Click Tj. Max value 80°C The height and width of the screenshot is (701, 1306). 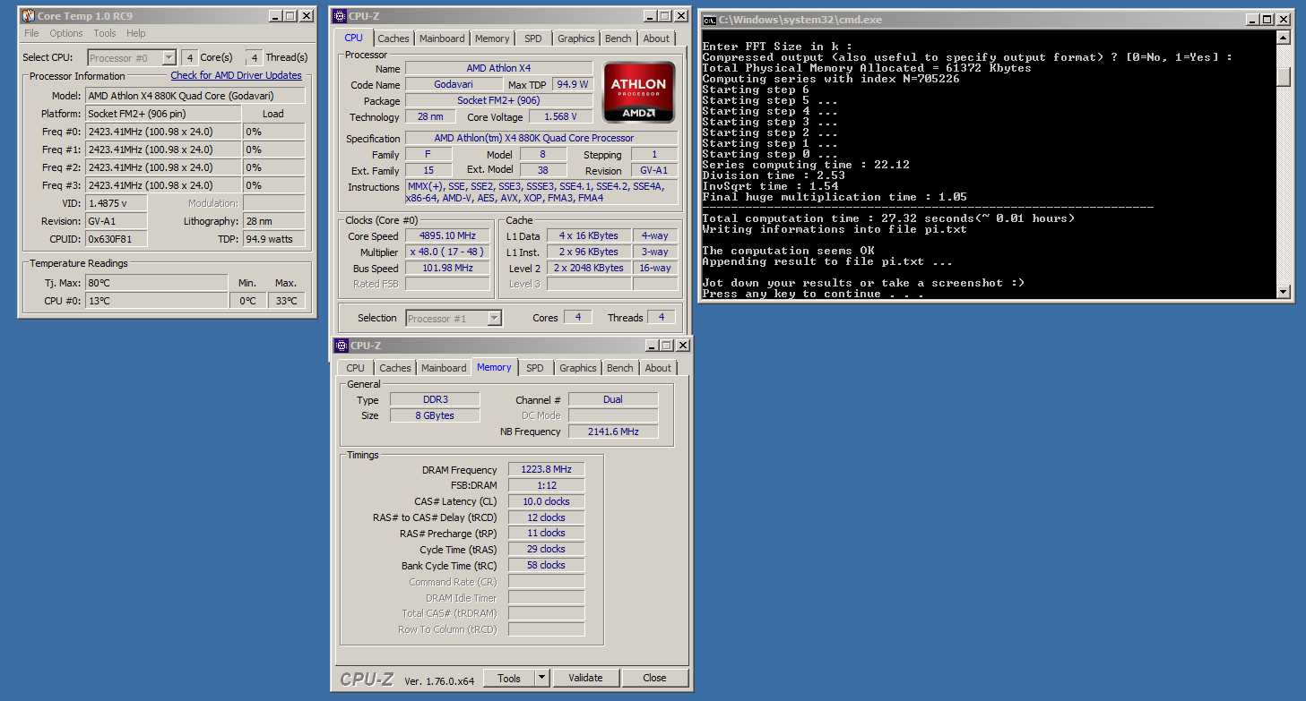click(156, 283)
